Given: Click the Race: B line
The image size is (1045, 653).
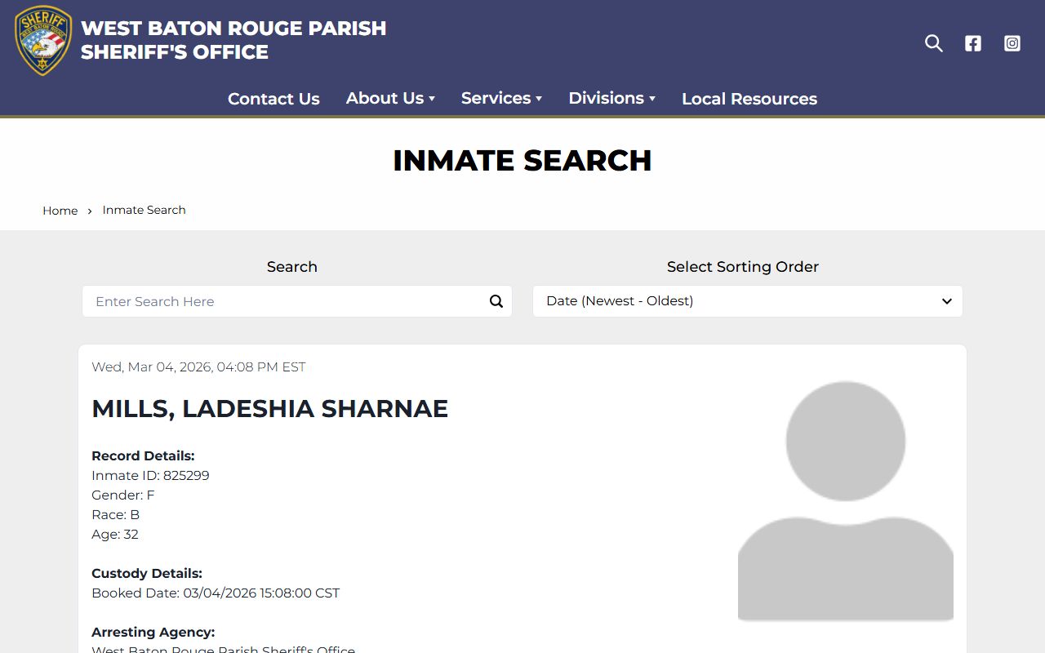Looking at the screenshot, I should (115, 514).
